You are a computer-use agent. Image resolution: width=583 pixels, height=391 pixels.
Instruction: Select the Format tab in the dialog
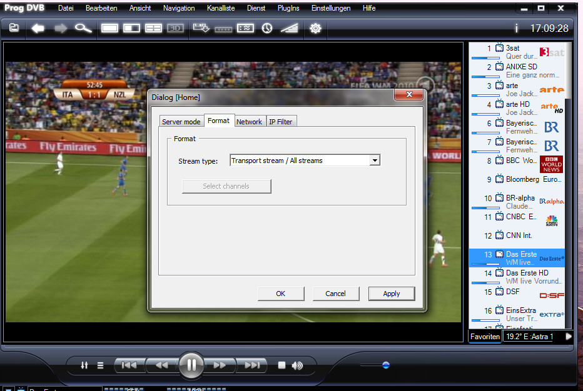tap(219, 121)
